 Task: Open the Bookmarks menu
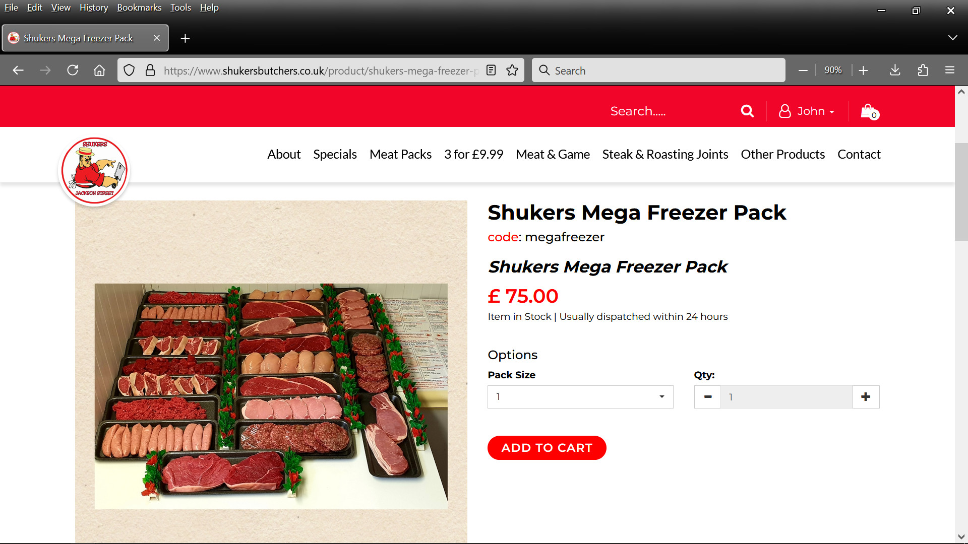[x=139, y=8]
